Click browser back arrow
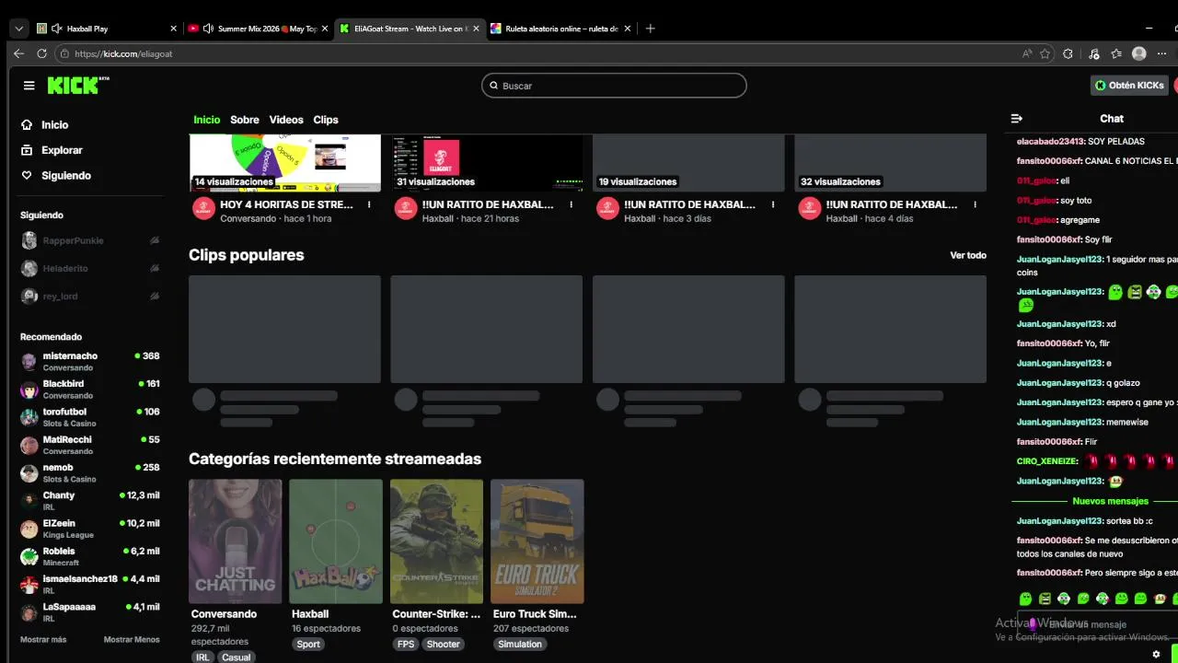The width and height of the screenshot is (1178, 663). point(19,53)
